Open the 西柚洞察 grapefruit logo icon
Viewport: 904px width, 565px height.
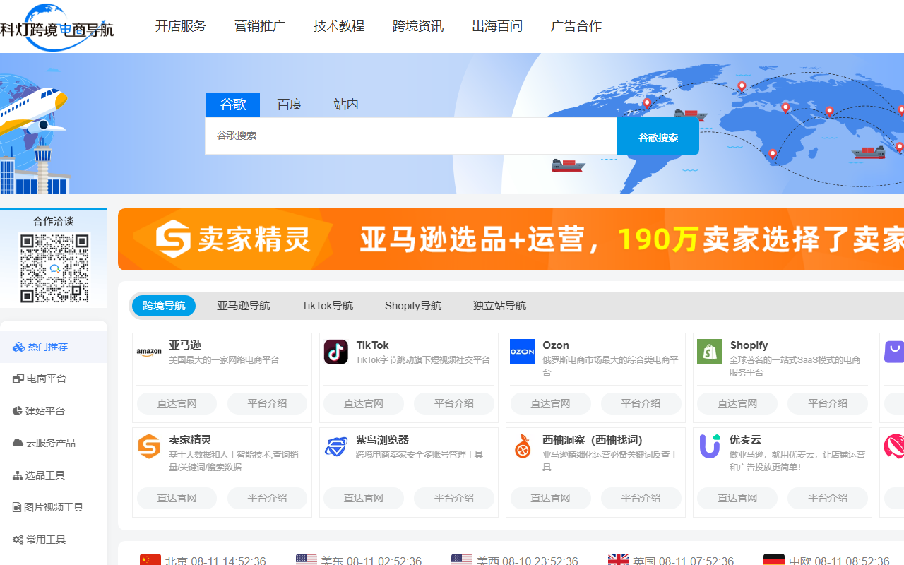(x=523, y=446)
